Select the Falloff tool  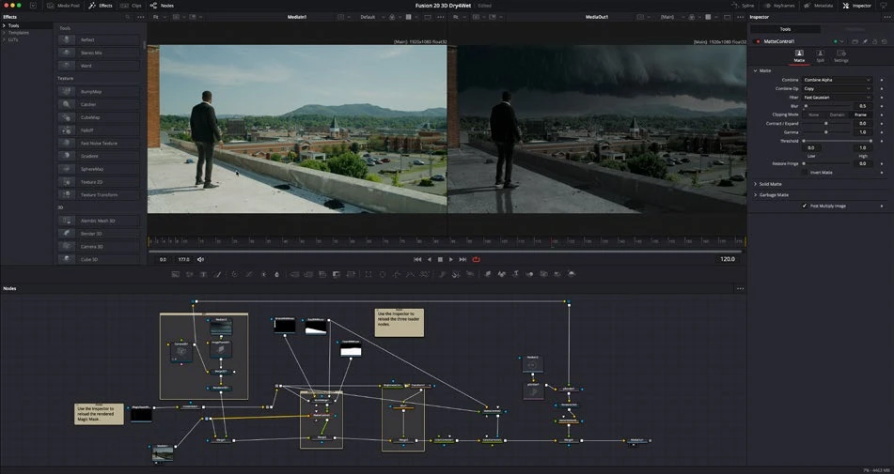(x=99, y=130)
